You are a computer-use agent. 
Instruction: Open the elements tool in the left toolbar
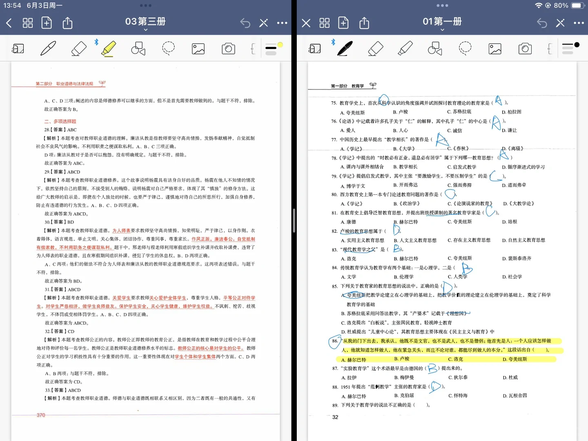coord(18,48)
